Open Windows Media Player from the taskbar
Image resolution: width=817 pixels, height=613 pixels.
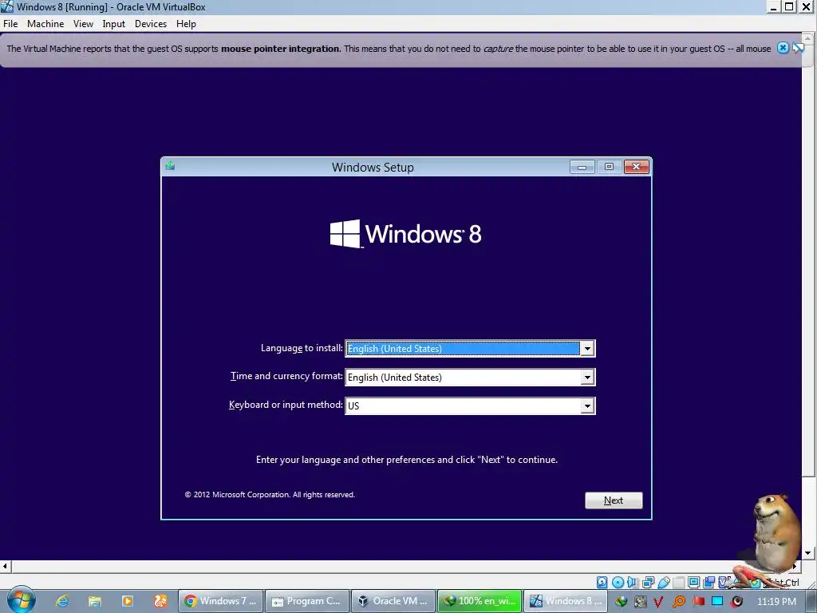[x=128, y=601]
